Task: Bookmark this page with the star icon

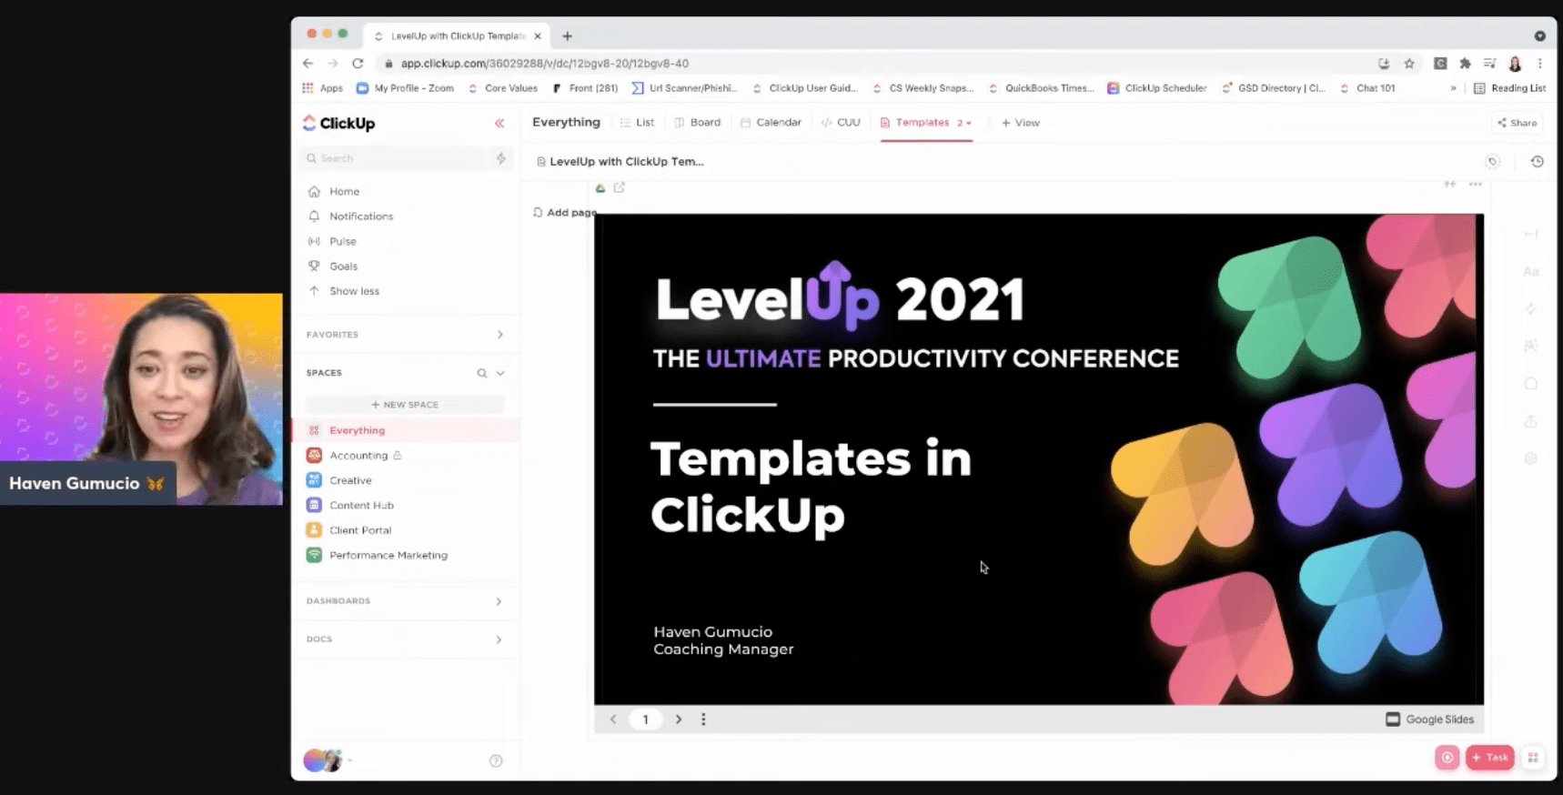Action: [1409, 64]
